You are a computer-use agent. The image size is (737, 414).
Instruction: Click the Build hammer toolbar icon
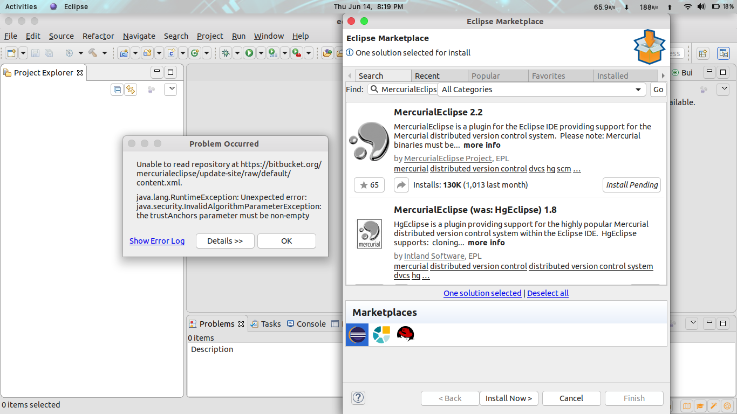point(93,53)
